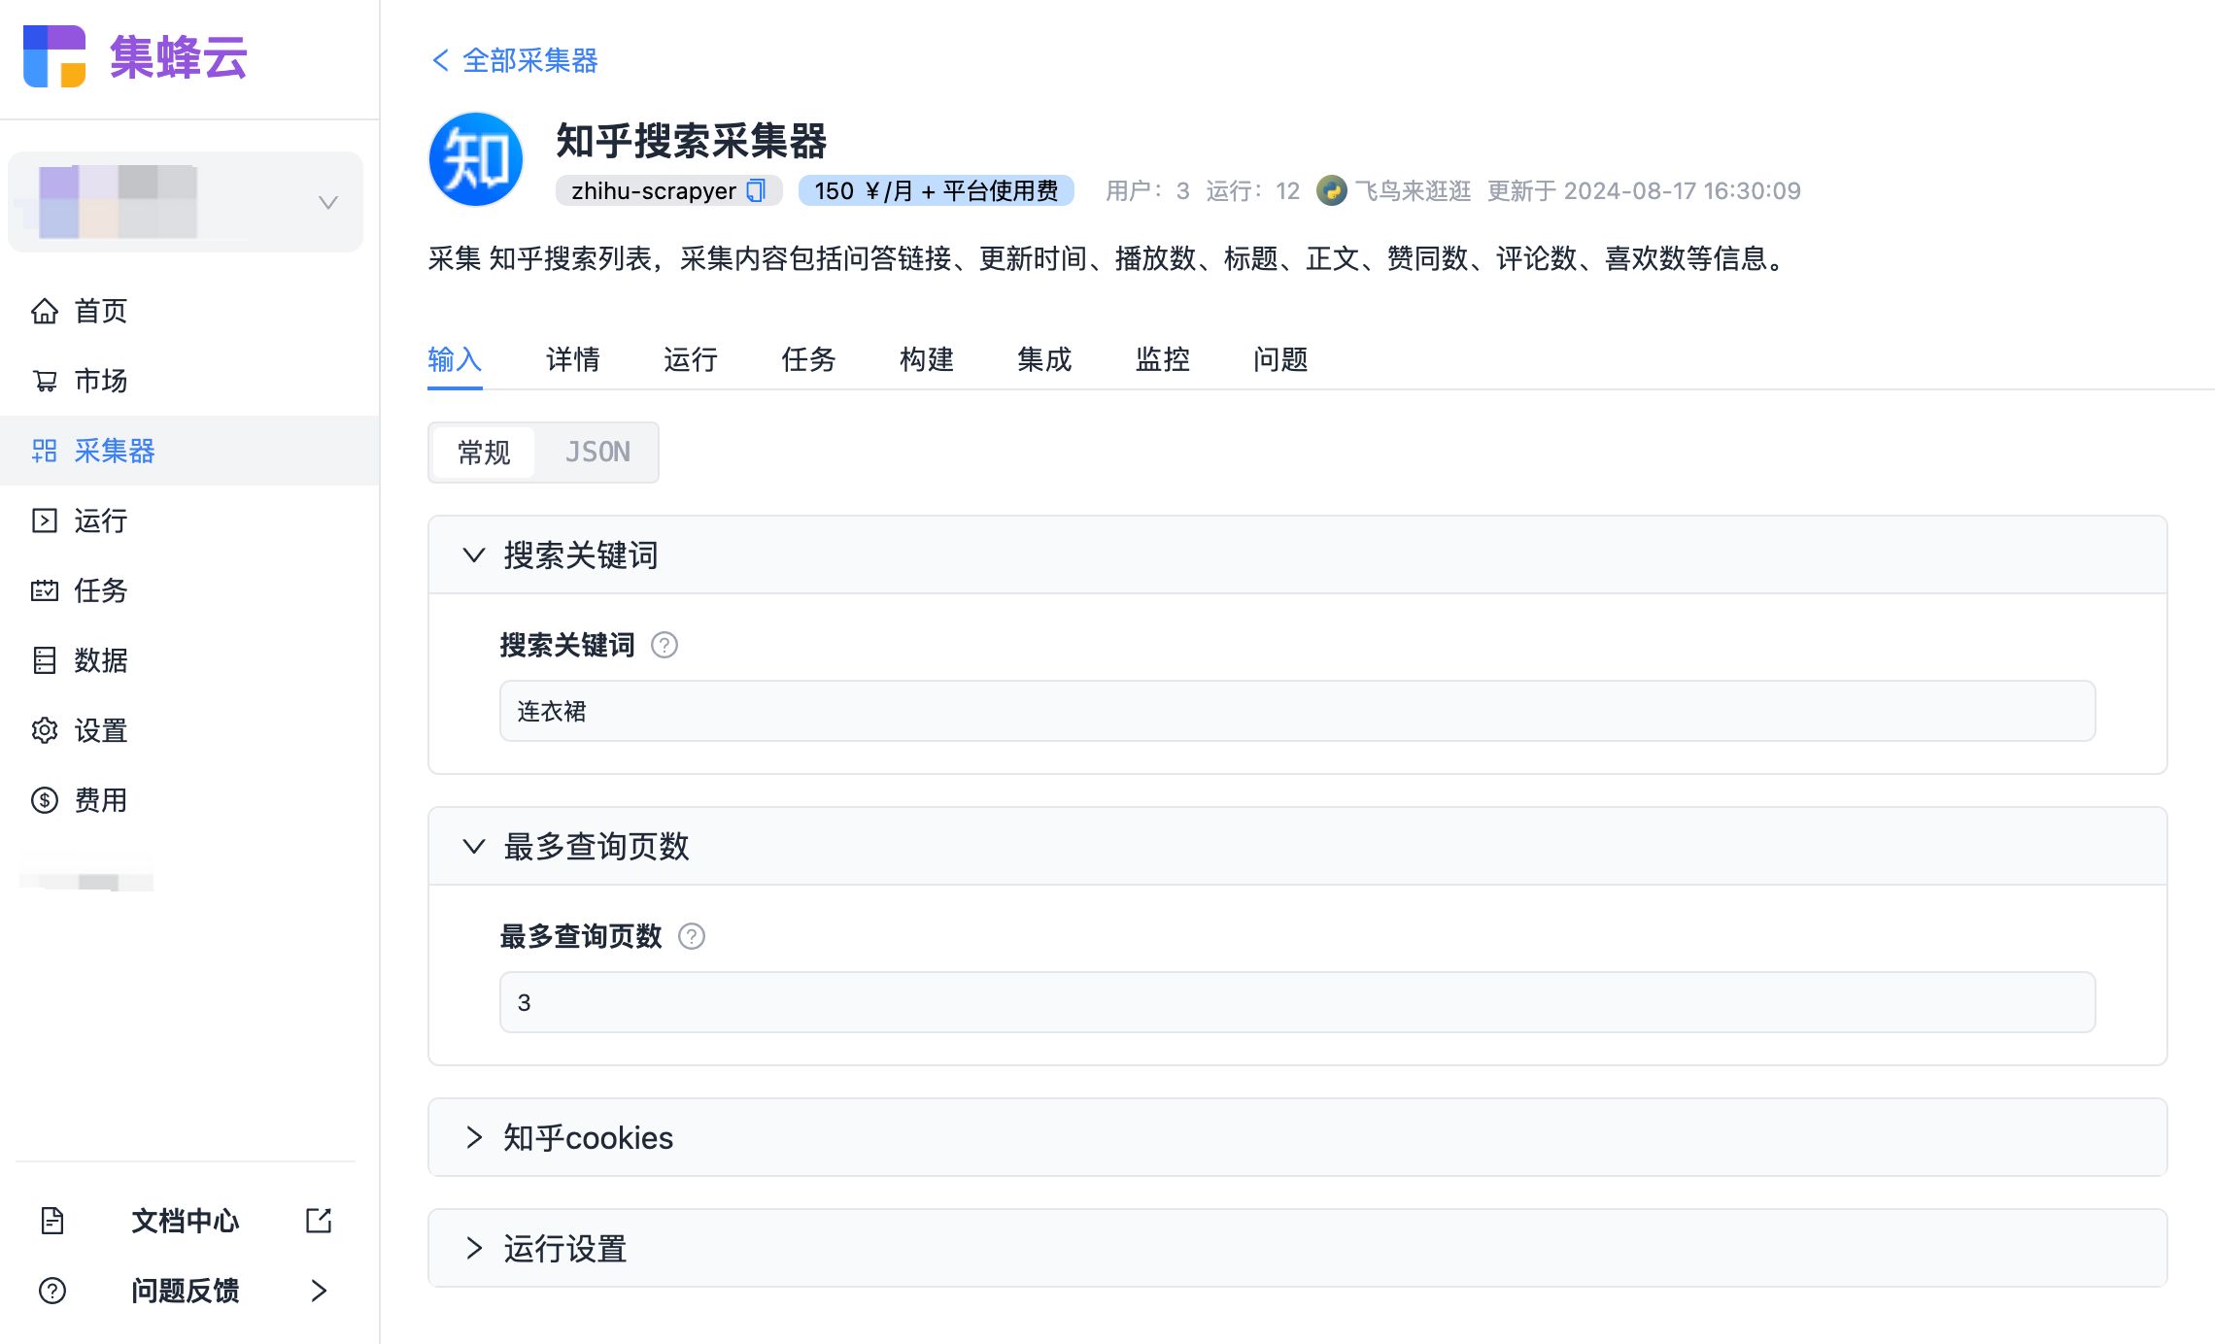Click the question mark icon beside 问题反馈
The height and width of the screenshot is (1344, 2215).
[x=52, y=1291]
